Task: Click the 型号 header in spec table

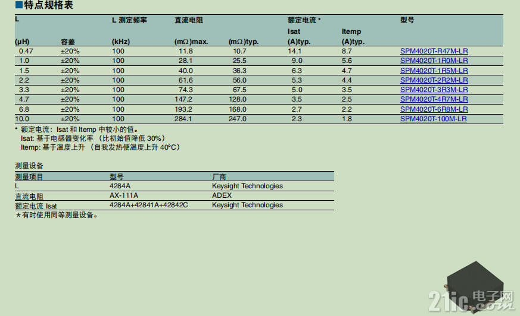Action: [407, 20]
